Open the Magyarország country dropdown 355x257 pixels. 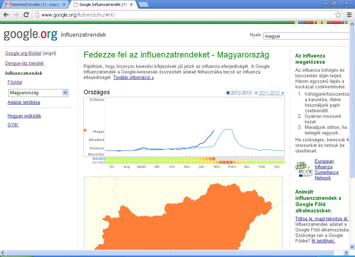coord(38,92)
